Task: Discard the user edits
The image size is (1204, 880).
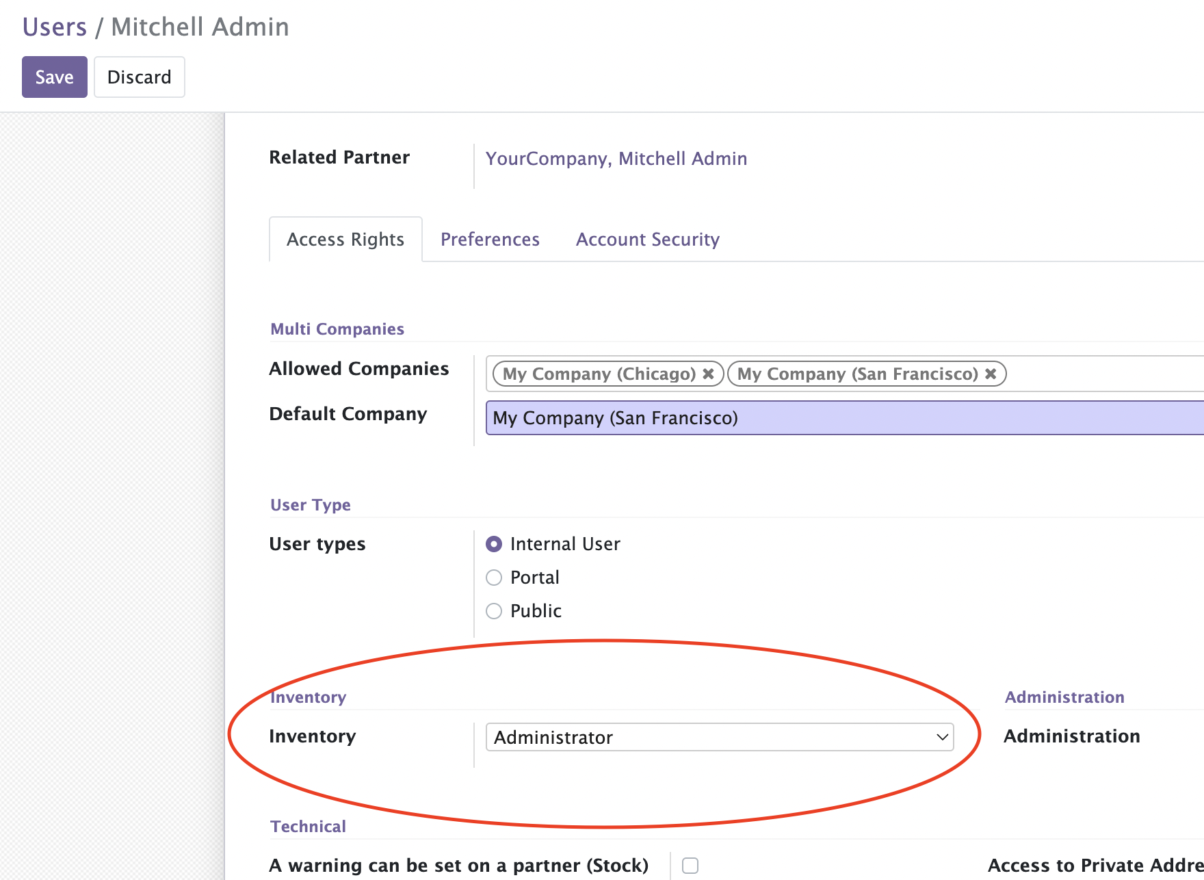Action: click(x=140, y=77)
